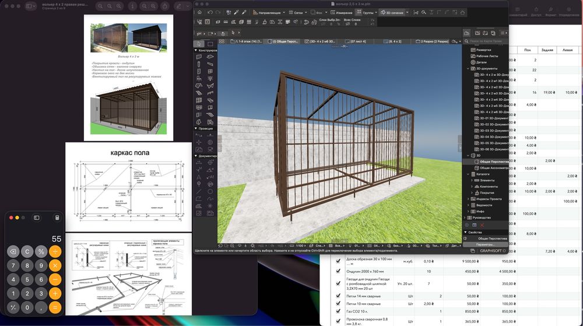
Task: Uncheck the Ондулин 2000 x 760 row checkbox
Action: click(338, 271)
